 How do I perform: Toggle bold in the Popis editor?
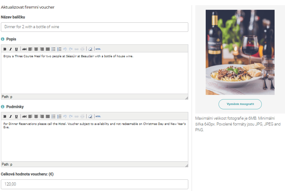[5, 49]
